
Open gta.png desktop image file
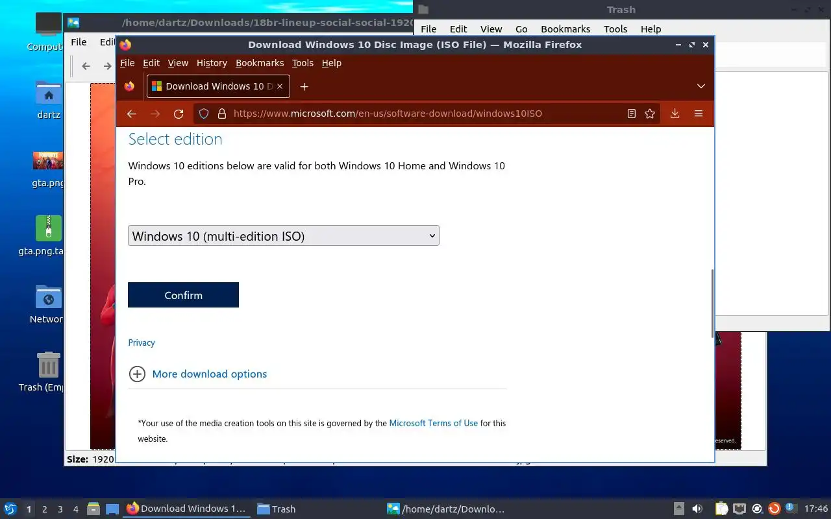coord(48,169)
